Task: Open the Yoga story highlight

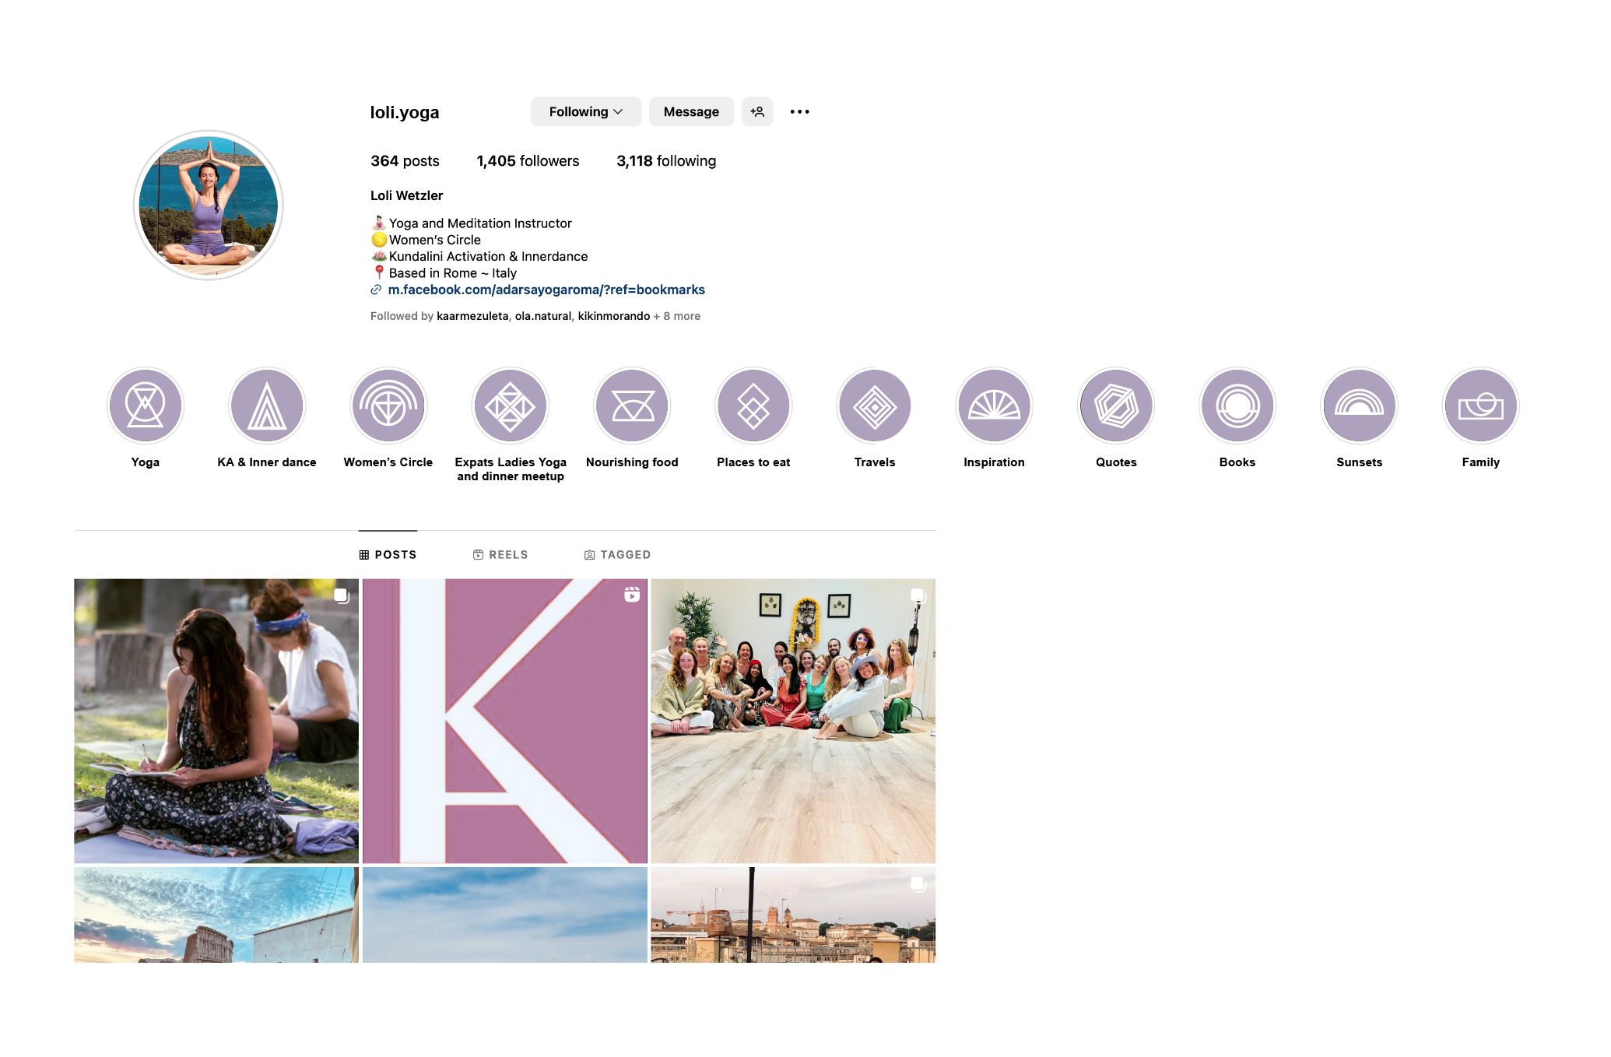Action: click(146, 406)
